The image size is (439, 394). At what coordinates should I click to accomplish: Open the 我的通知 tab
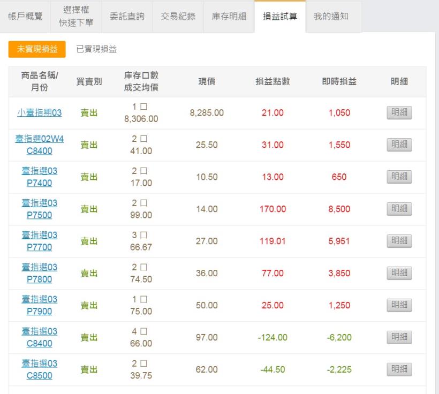[x=331, y=17]
